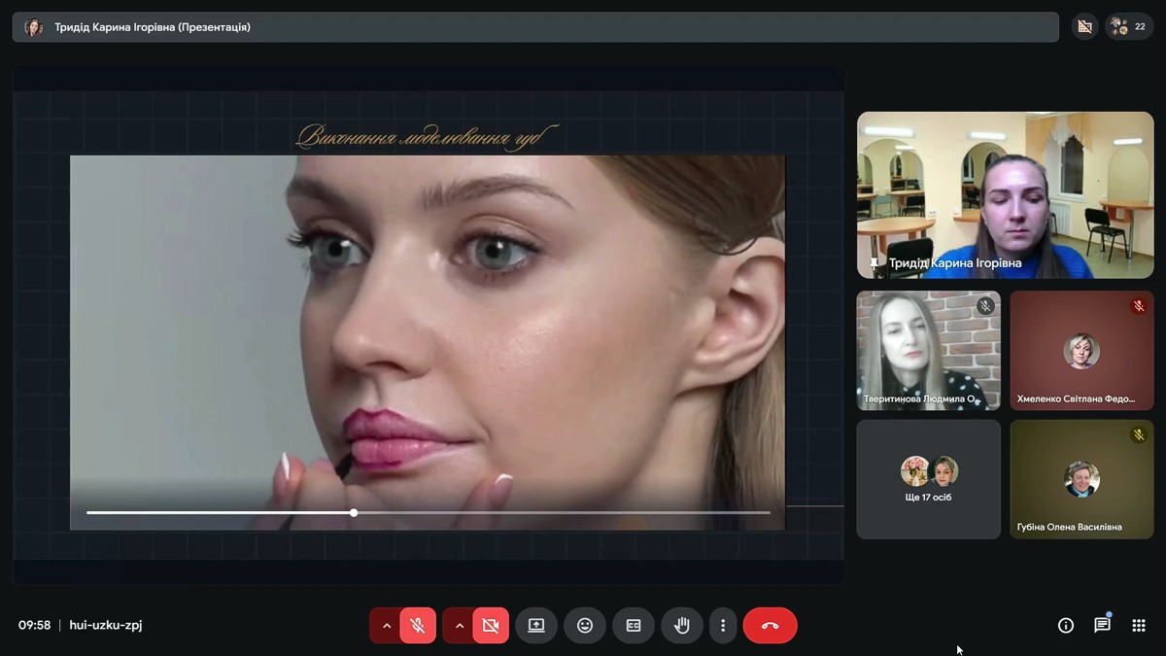Open the more options three-dot menu
The height and width of the screenshot is (656, 1166).
click(x=723, y=626)
